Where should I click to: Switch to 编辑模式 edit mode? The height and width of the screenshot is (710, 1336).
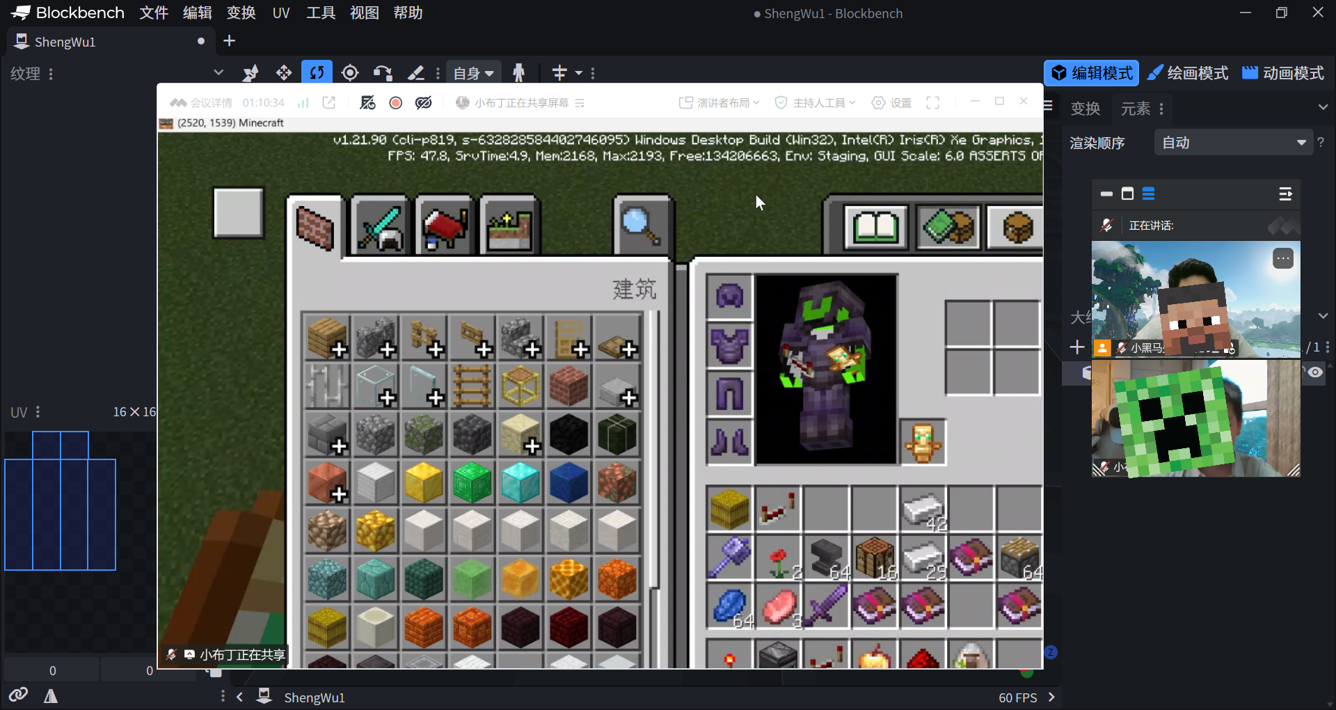coord(1091,73)
